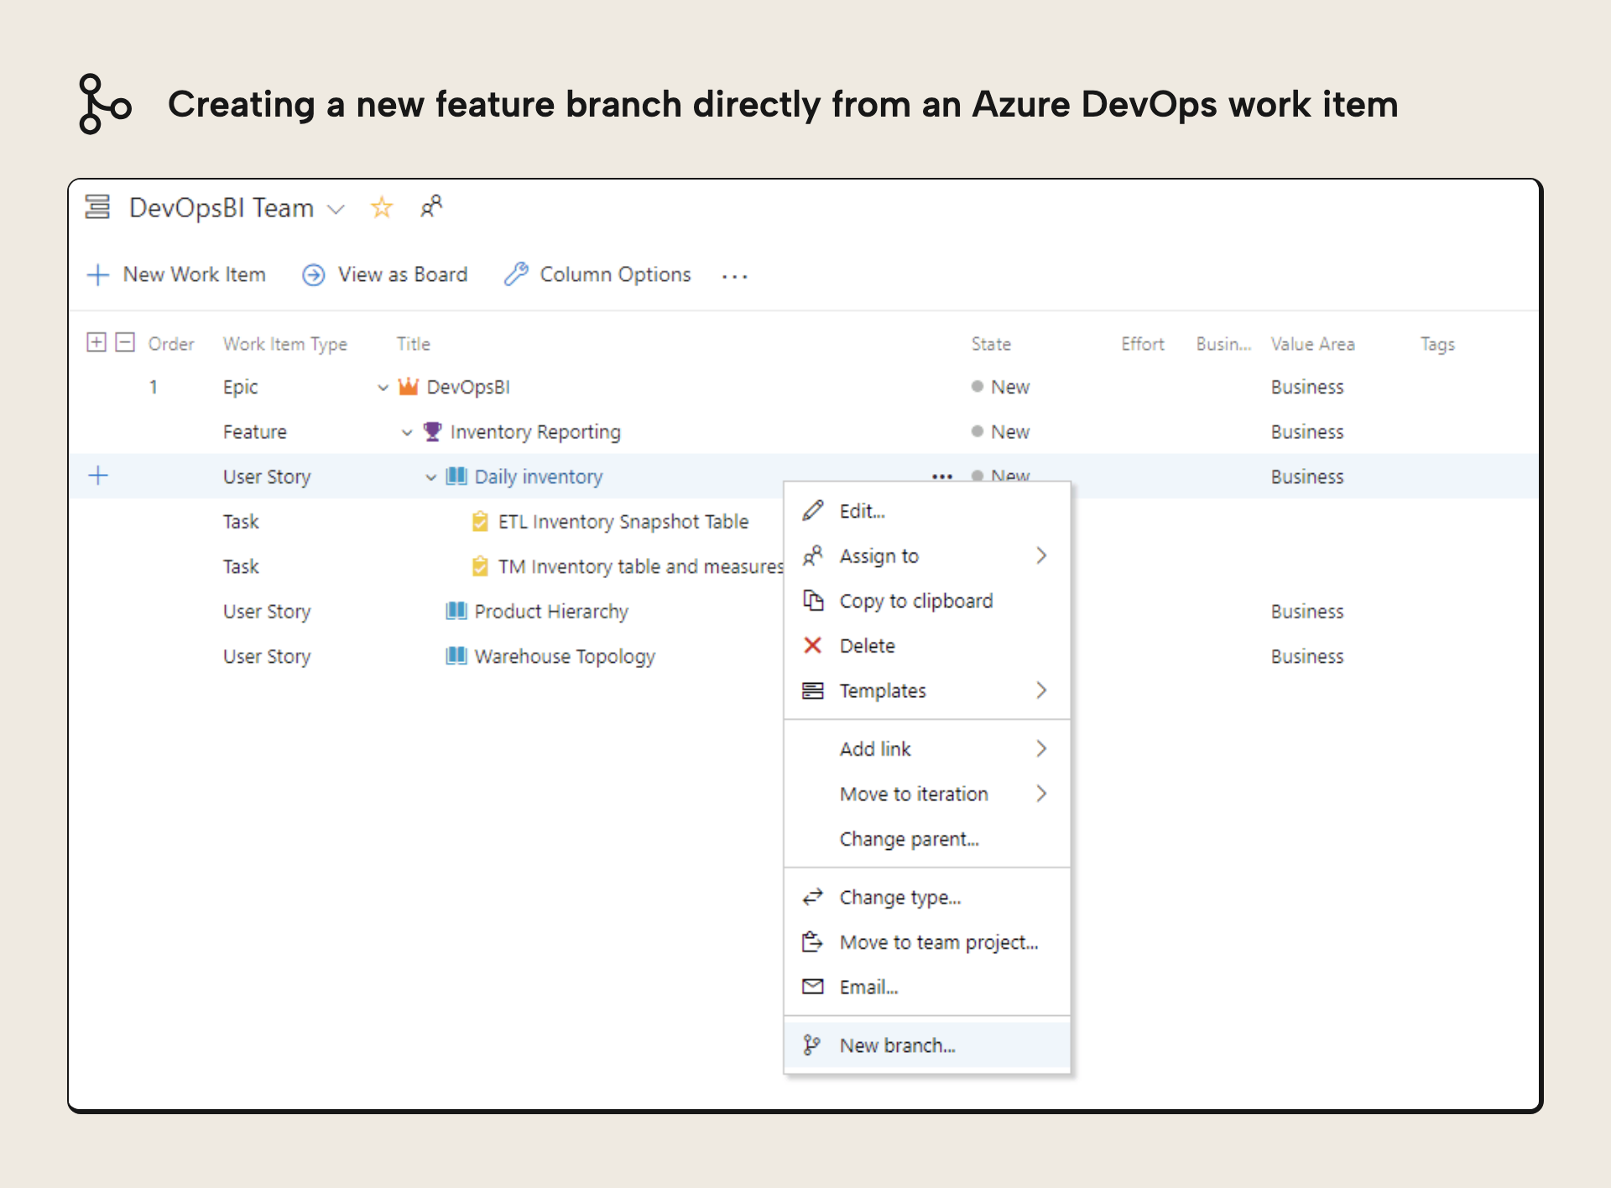
Task: Expand the Assign to submenu arrow
Action: pos(1041,555)
